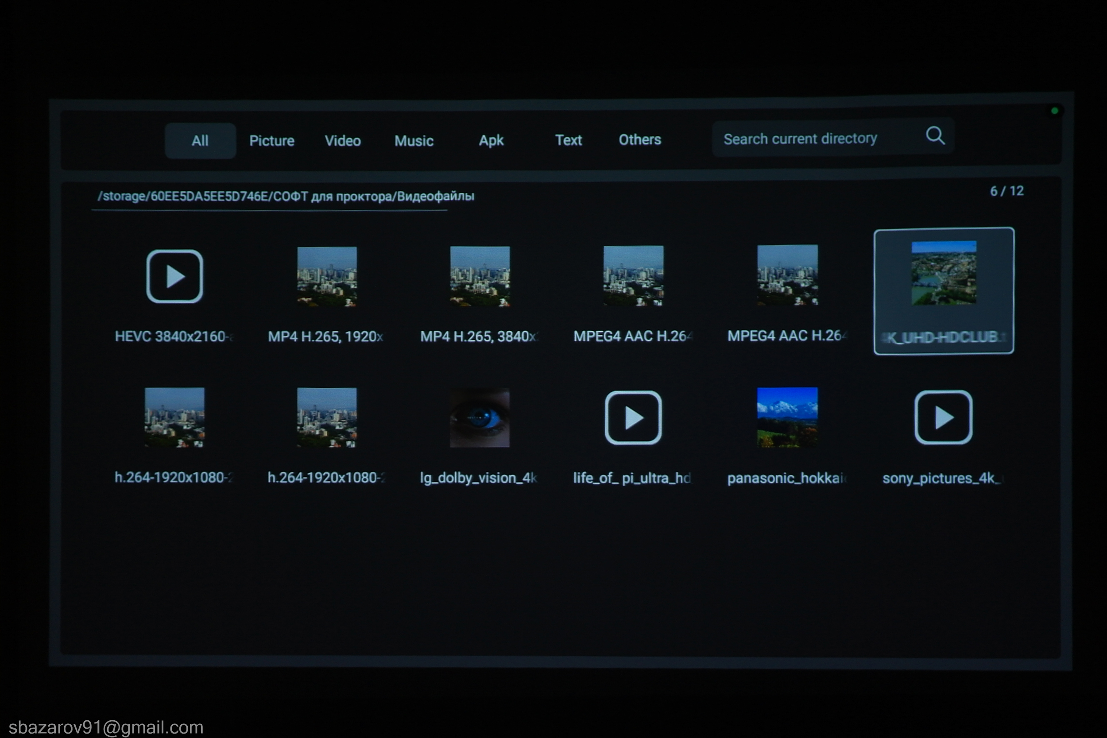Screen dimensions: 1107x738
Task: Click the /storage directory path text
Action: point(285,196)
